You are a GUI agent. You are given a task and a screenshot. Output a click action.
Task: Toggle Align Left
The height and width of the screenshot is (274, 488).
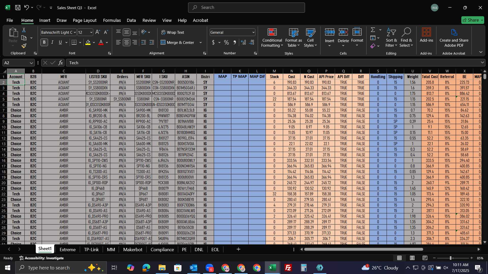(118, 42)
